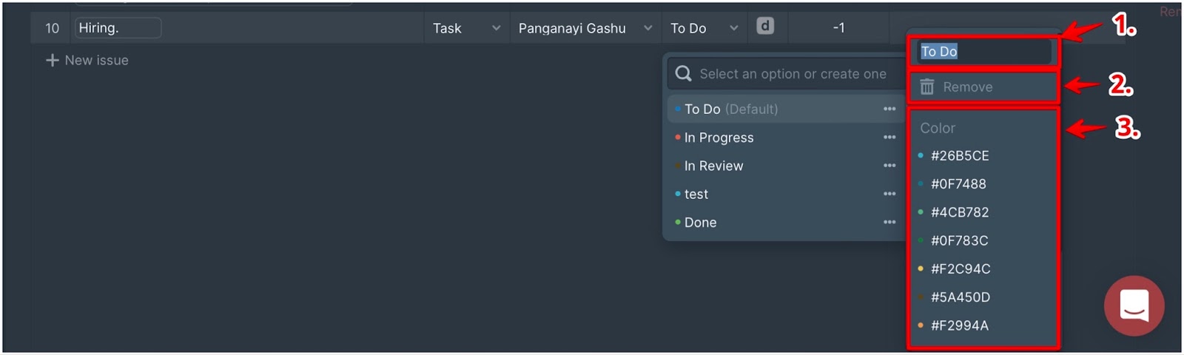Click the trash icon beside Remove

pyautogui.click(x=926, y=87)
